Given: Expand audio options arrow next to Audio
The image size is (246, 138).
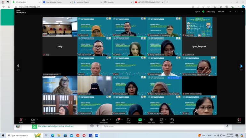Looking at the screenshot, I should pyautogui.click(x=26, y=119).
